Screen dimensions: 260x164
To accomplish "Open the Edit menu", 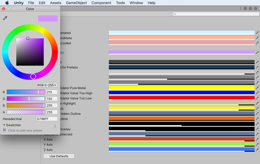I will pos(42,3).
